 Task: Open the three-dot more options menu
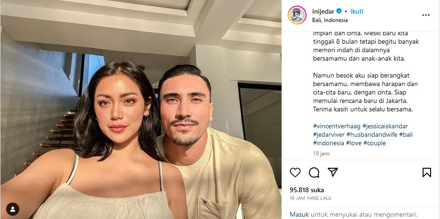click(x=426, y=15)
